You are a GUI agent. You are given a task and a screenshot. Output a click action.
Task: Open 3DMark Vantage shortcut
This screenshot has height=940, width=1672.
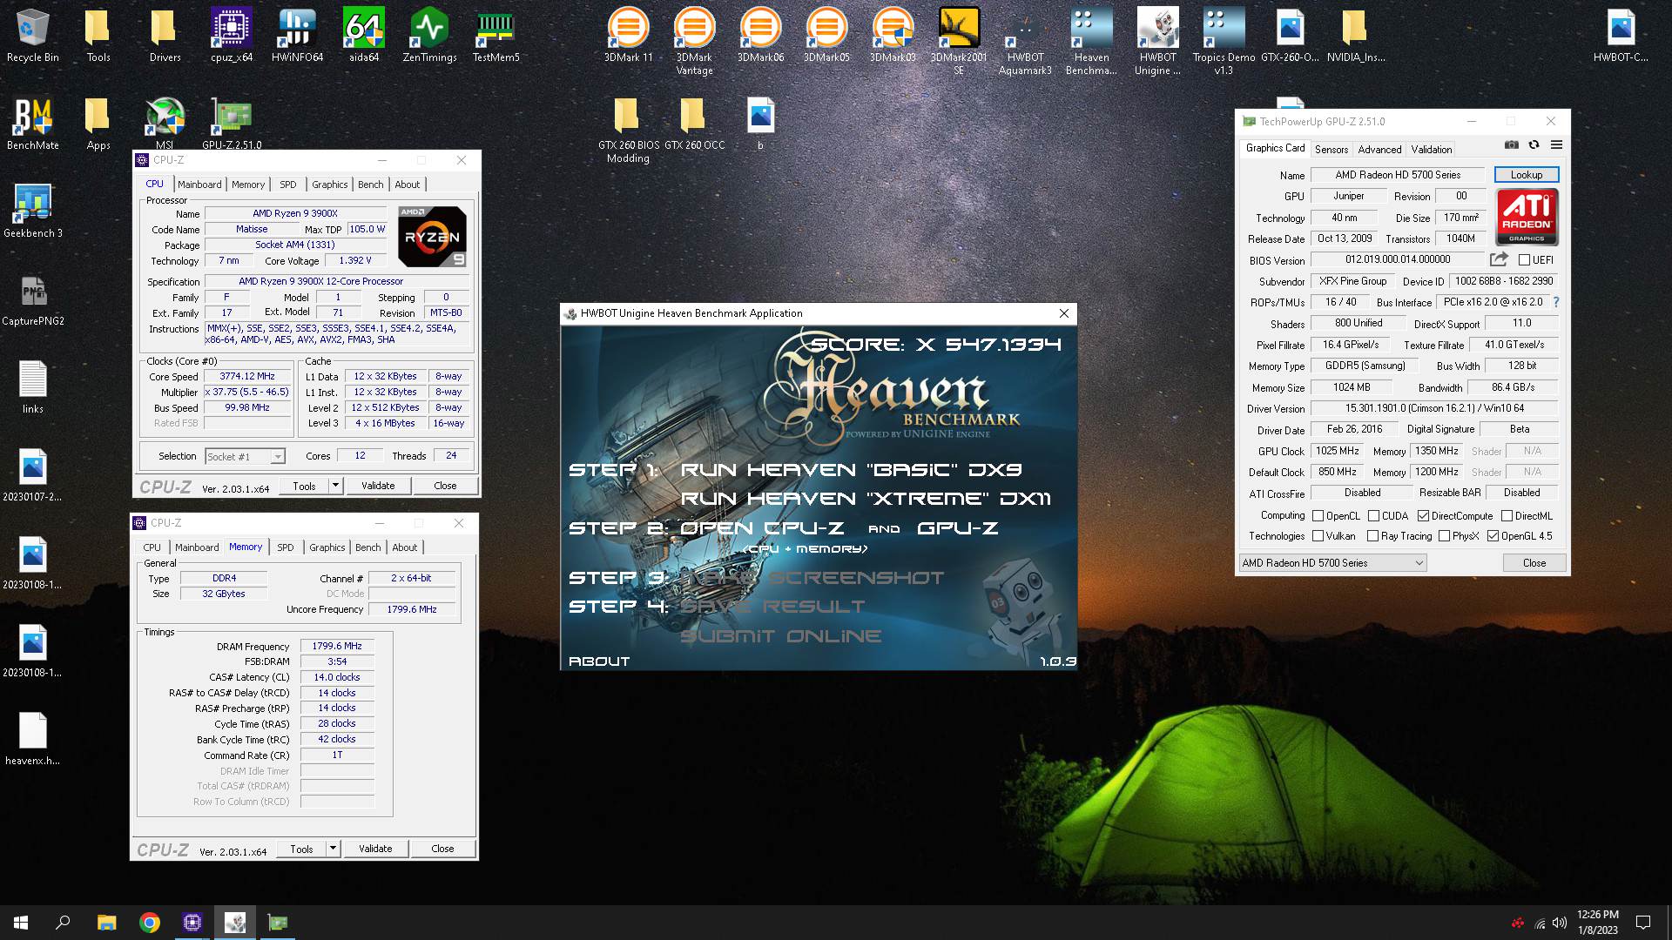tap(694, 42)
